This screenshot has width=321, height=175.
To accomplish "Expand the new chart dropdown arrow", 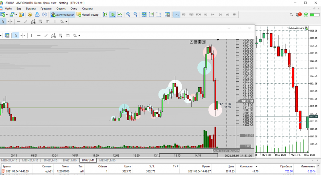I will 7,15.
